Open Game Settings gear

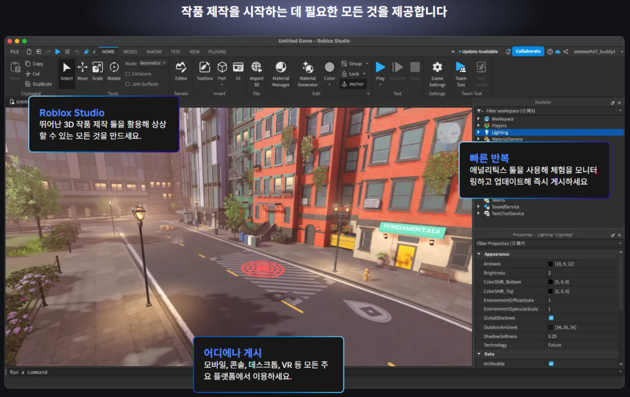tap(437, 74)
